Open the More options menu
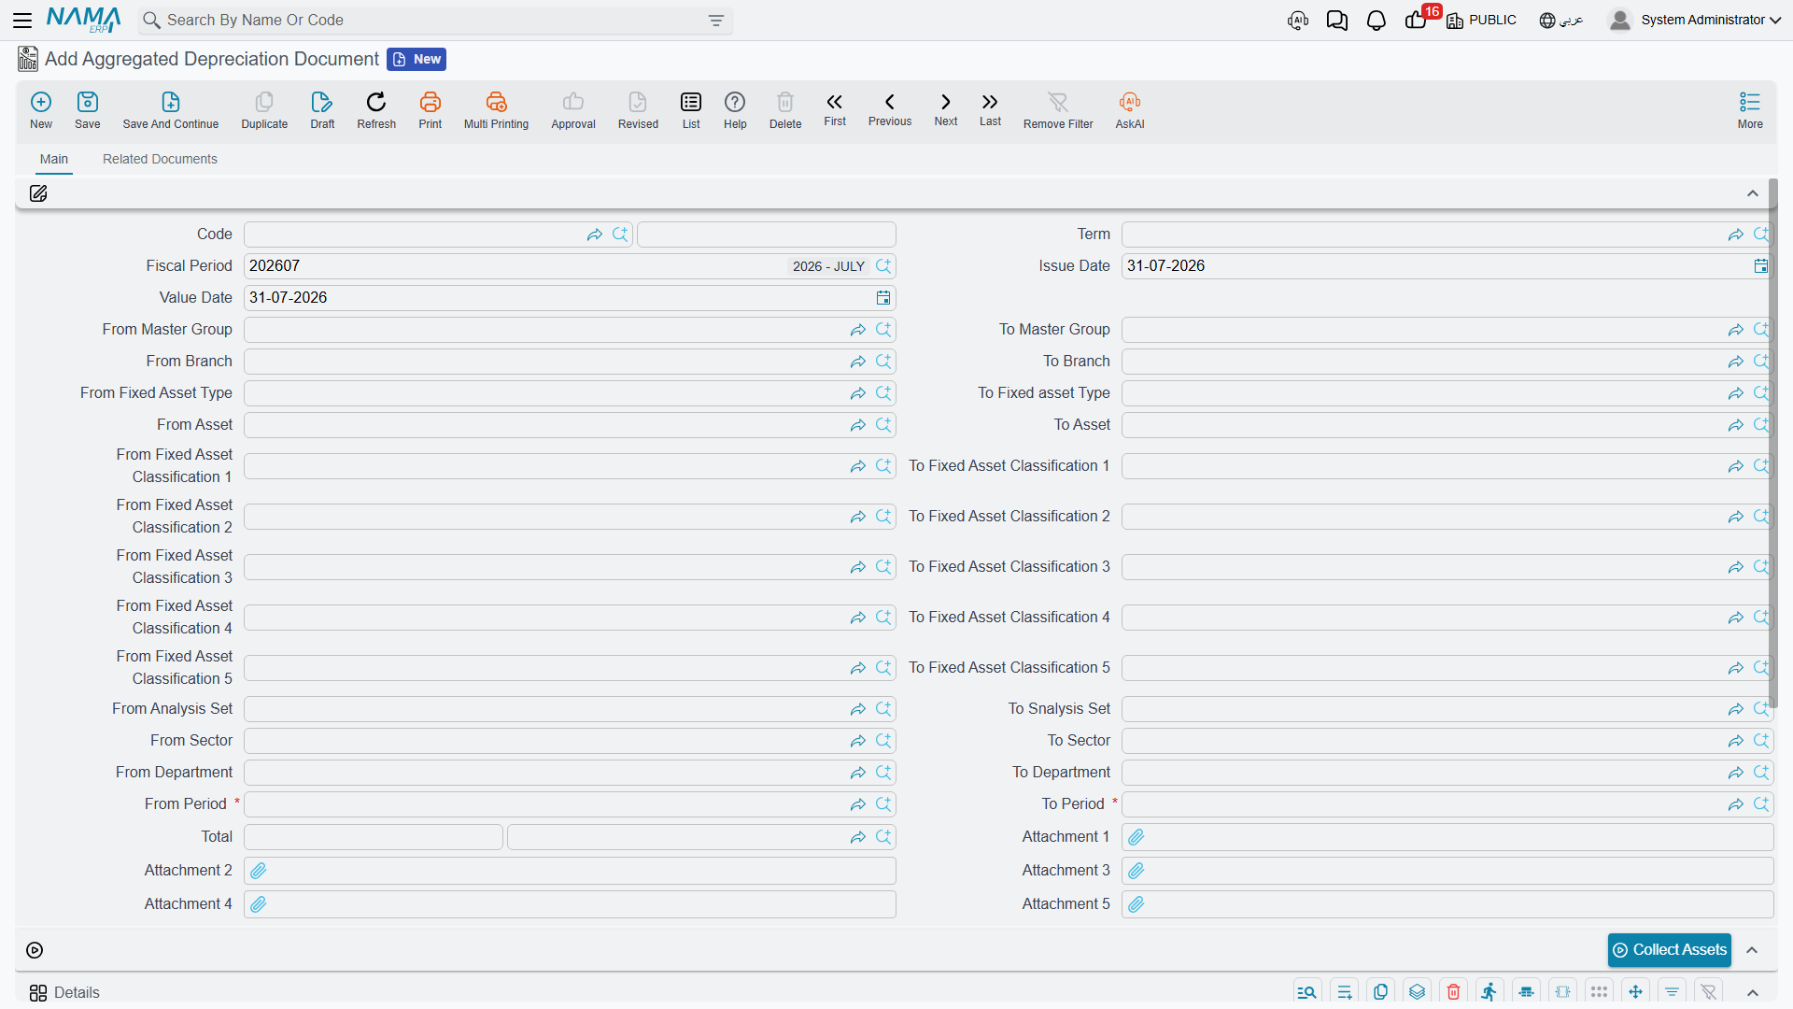The image size is (1793, 1009). [1750, 110]
